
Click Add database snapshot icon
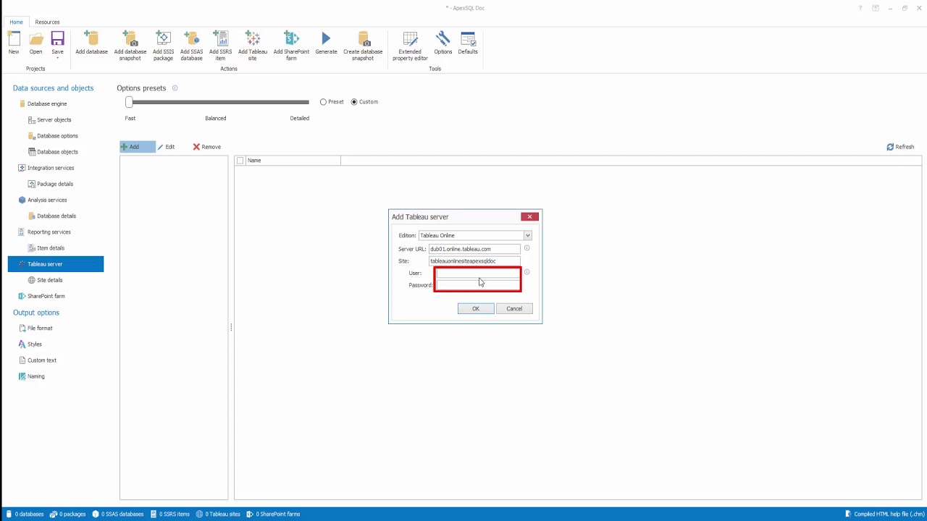point(130,38)
